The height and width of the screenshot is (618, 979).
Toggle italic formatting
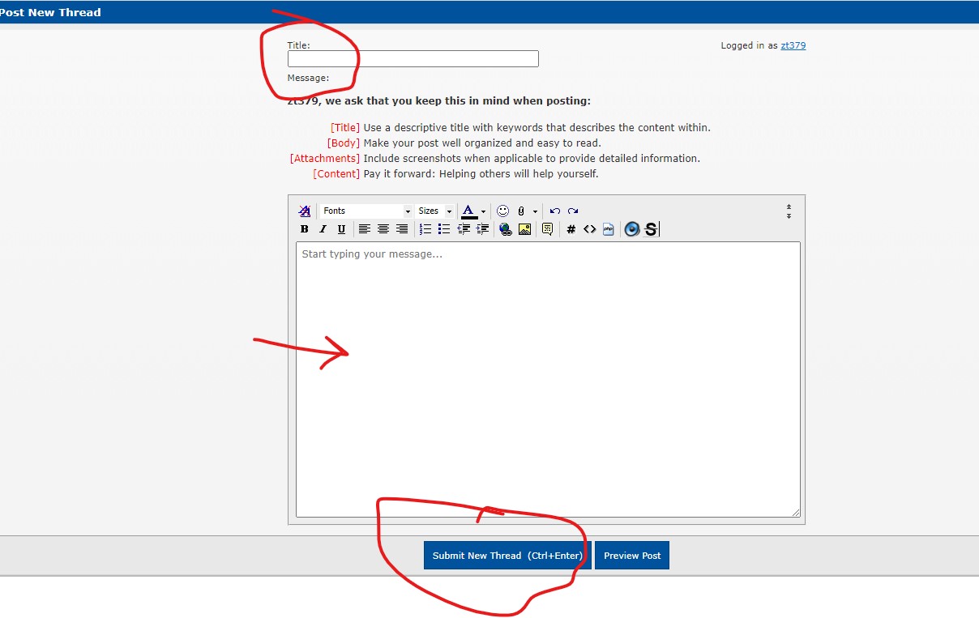coord(323,229)
